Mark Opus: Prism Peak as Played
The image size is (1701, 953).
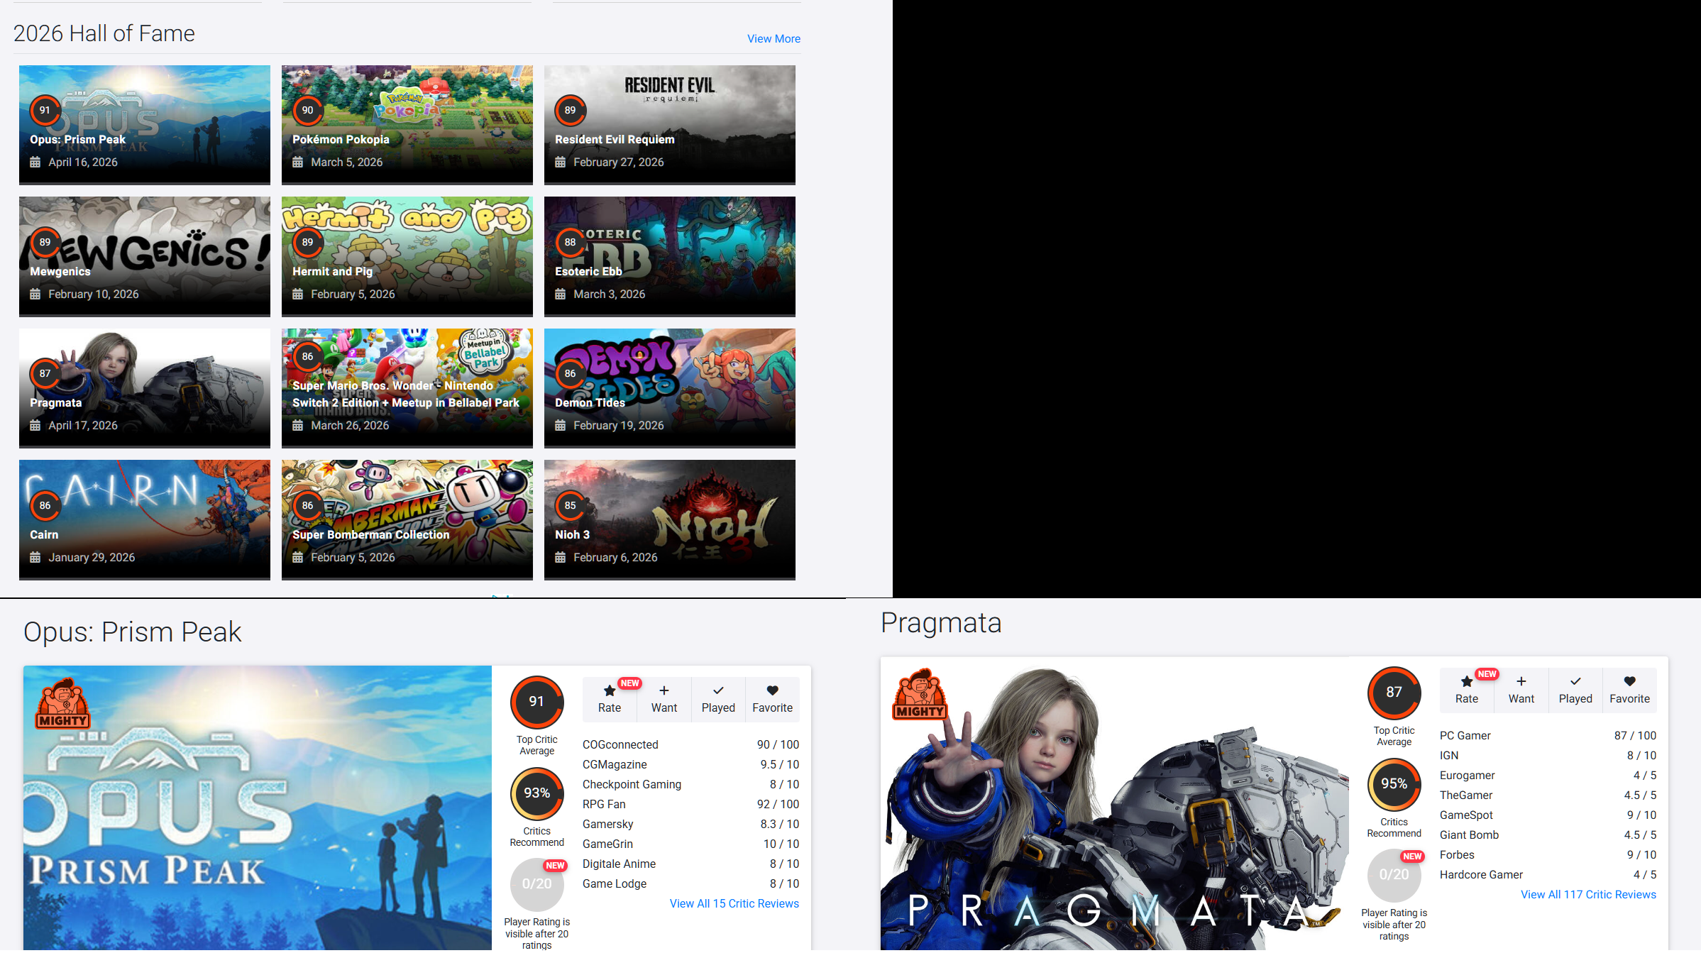[x=717, y=698]
